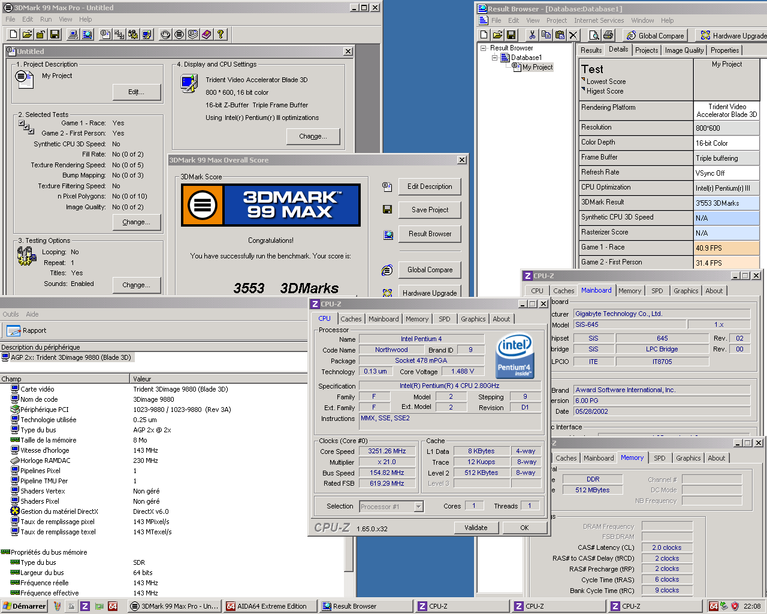Click the Edit Description button
The height and width of the screenshot is (614, 767).
(430, 186)
